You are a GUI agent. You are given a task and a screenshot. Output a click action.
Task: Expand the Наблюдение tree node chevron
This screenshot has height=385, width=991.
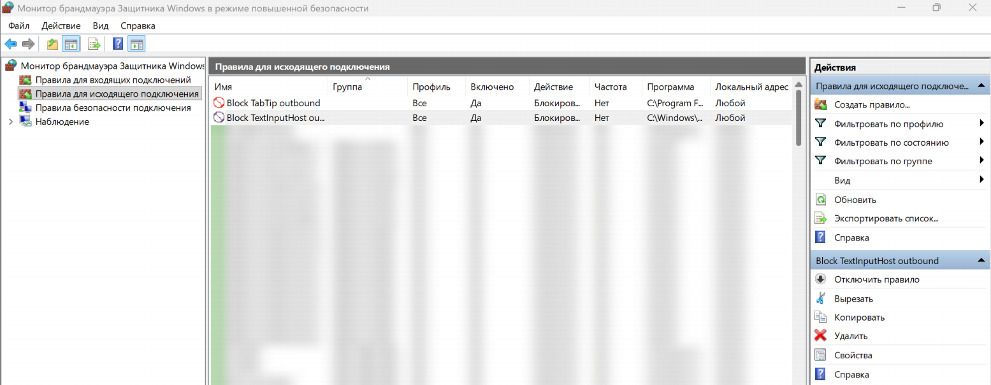pyautogui.click(x=10, y=122)
